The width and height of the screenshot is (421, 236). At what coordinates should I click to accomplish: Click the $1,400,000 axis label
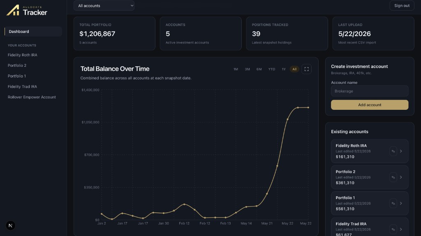[90, 90]
